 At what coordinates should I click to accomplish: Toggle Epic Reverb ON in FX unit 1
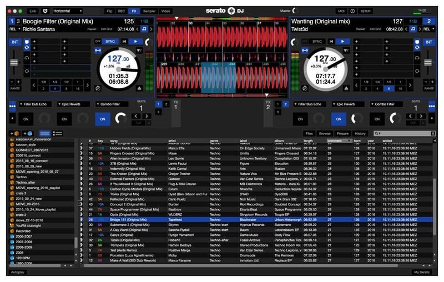pyautogui.click(x=64, y=119)
